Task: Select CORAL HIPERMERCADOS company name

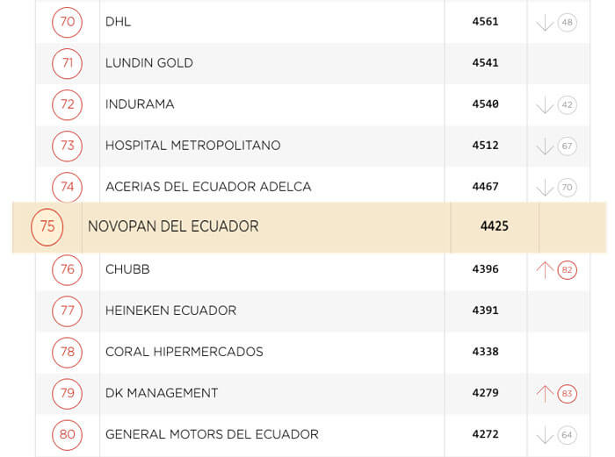Action: (184, 352)
